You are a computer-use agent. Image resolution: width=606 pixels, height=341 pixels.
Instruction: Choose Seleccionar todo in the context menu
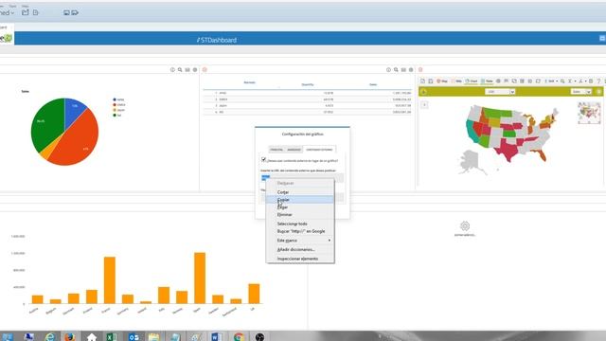tap(300, 224)
